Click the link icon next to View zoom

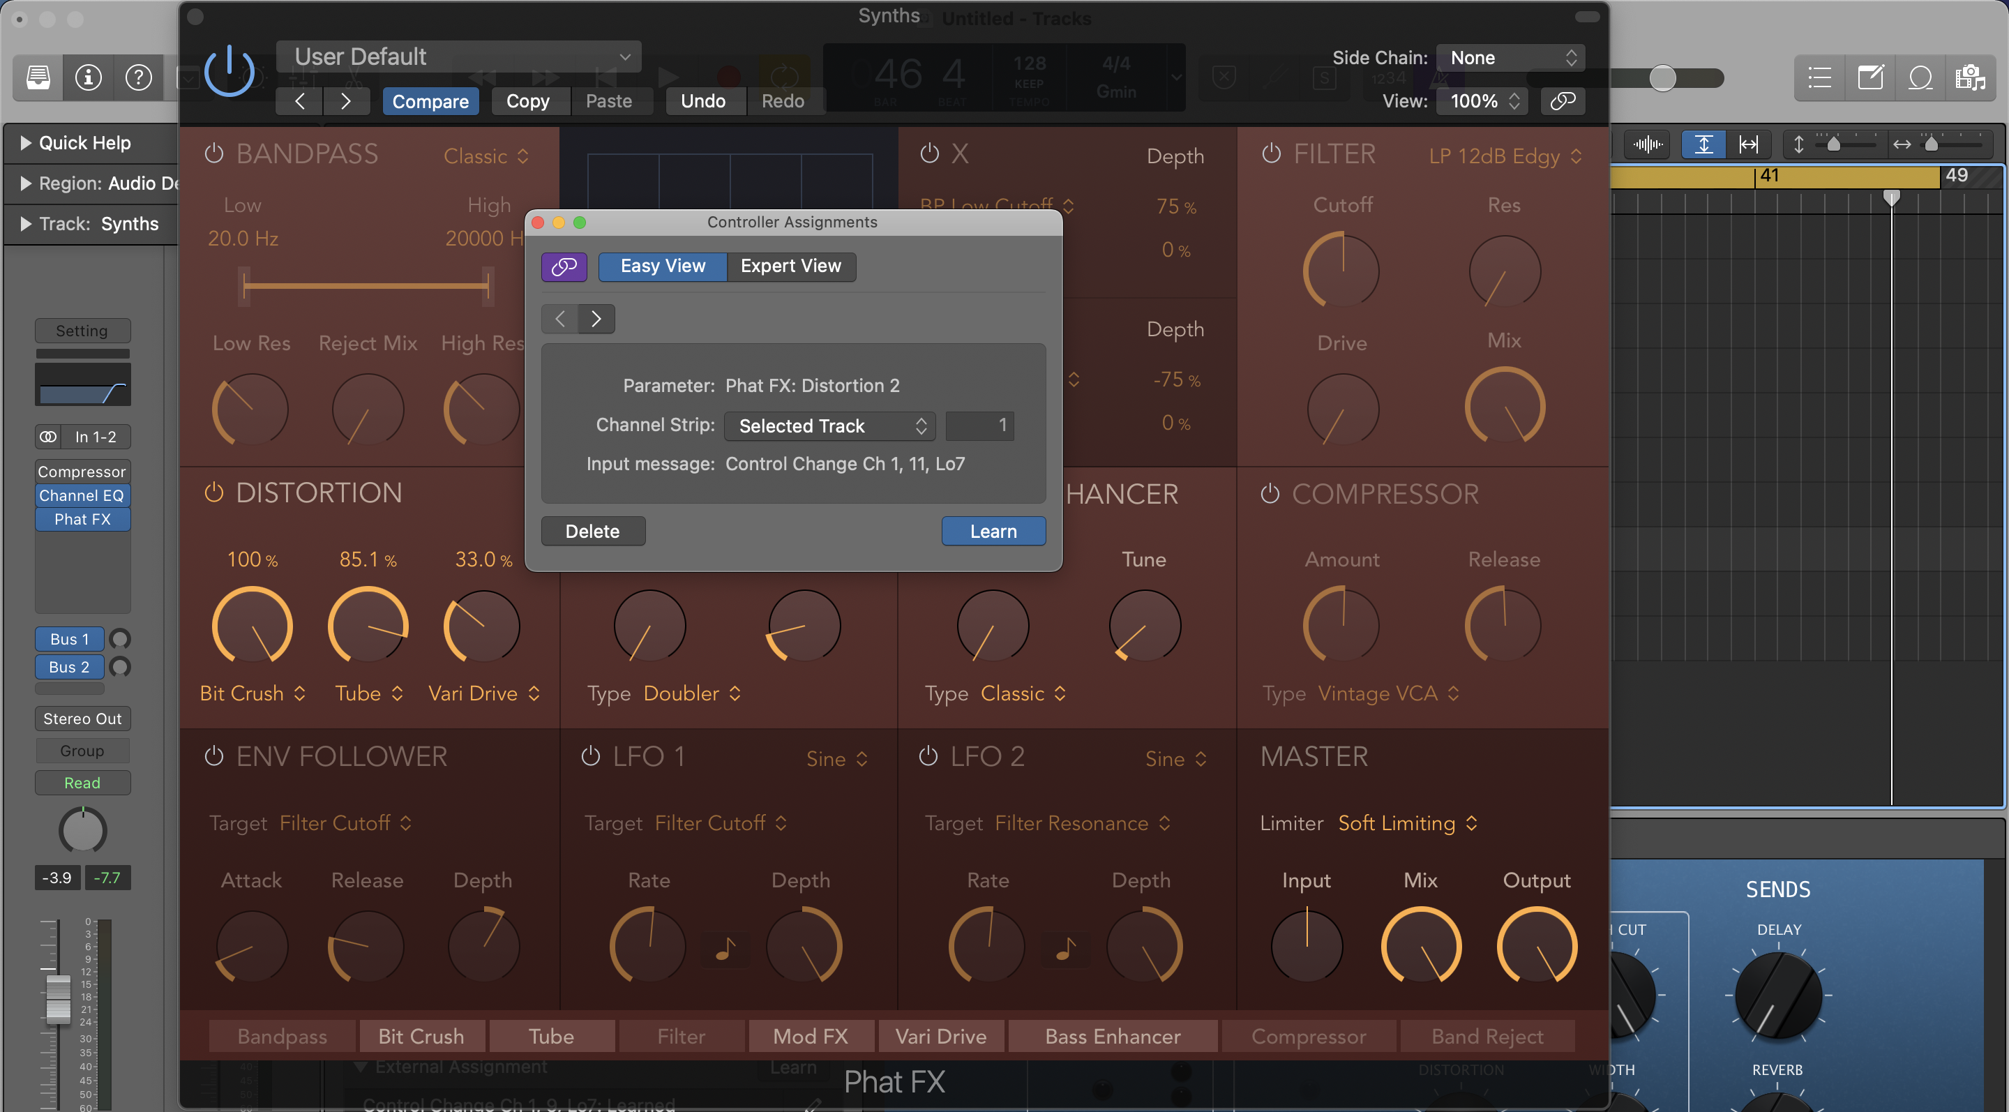tap(1563, 100)
